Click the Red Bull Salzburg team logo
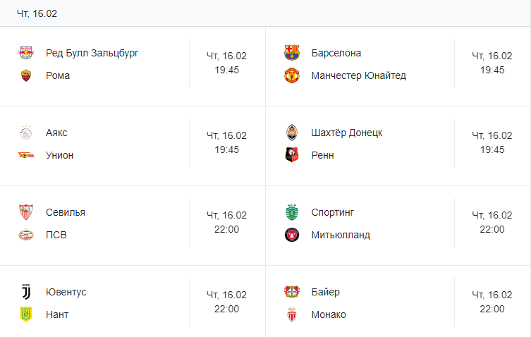 (26, 53)
